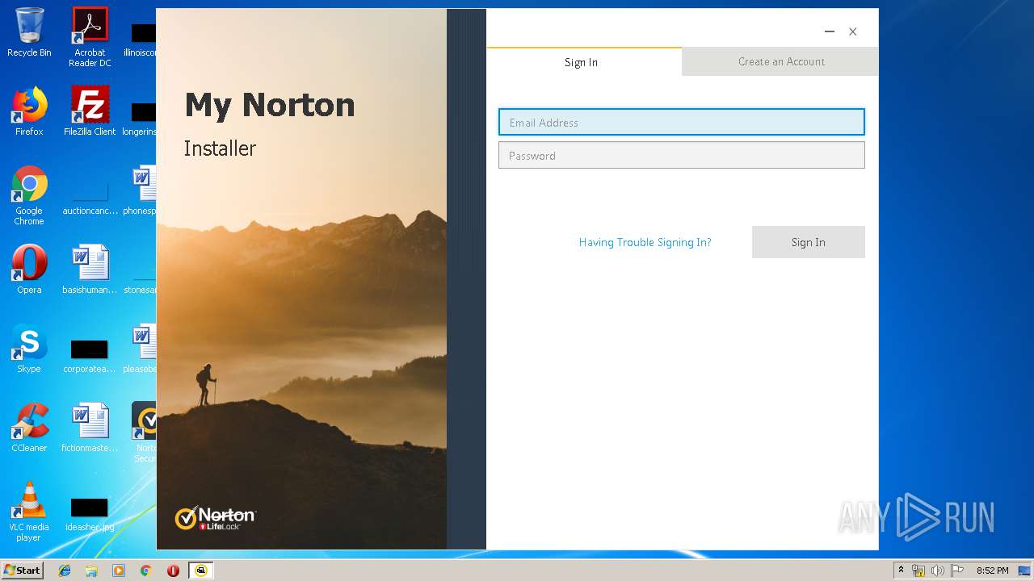Open the network tray icon
The image size is (1034, 581).
918,571
